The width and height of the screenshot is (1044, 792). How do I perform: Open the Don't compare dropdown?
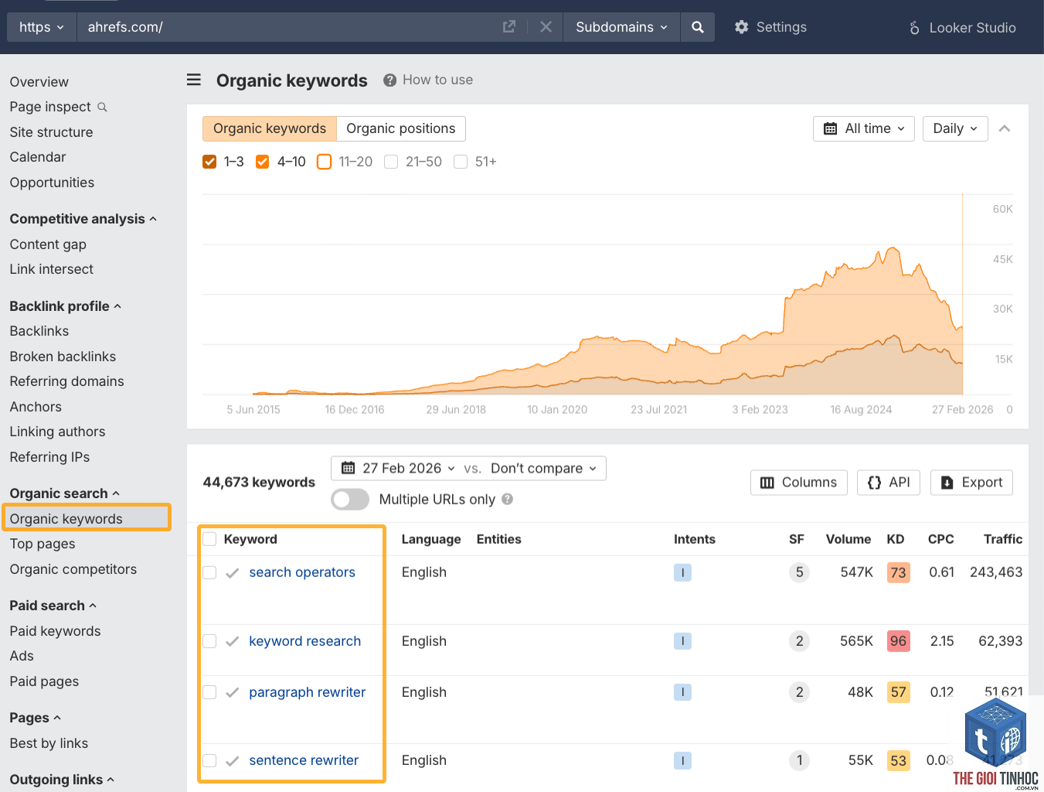tap(544, 468)
